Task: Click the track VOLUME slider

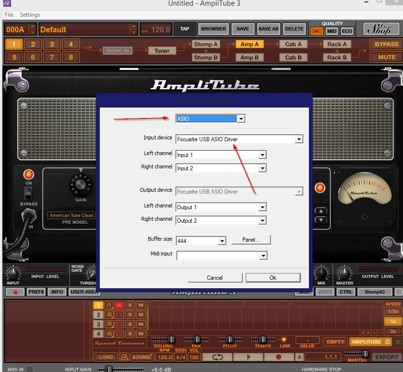Action: (x=163, y=340)
